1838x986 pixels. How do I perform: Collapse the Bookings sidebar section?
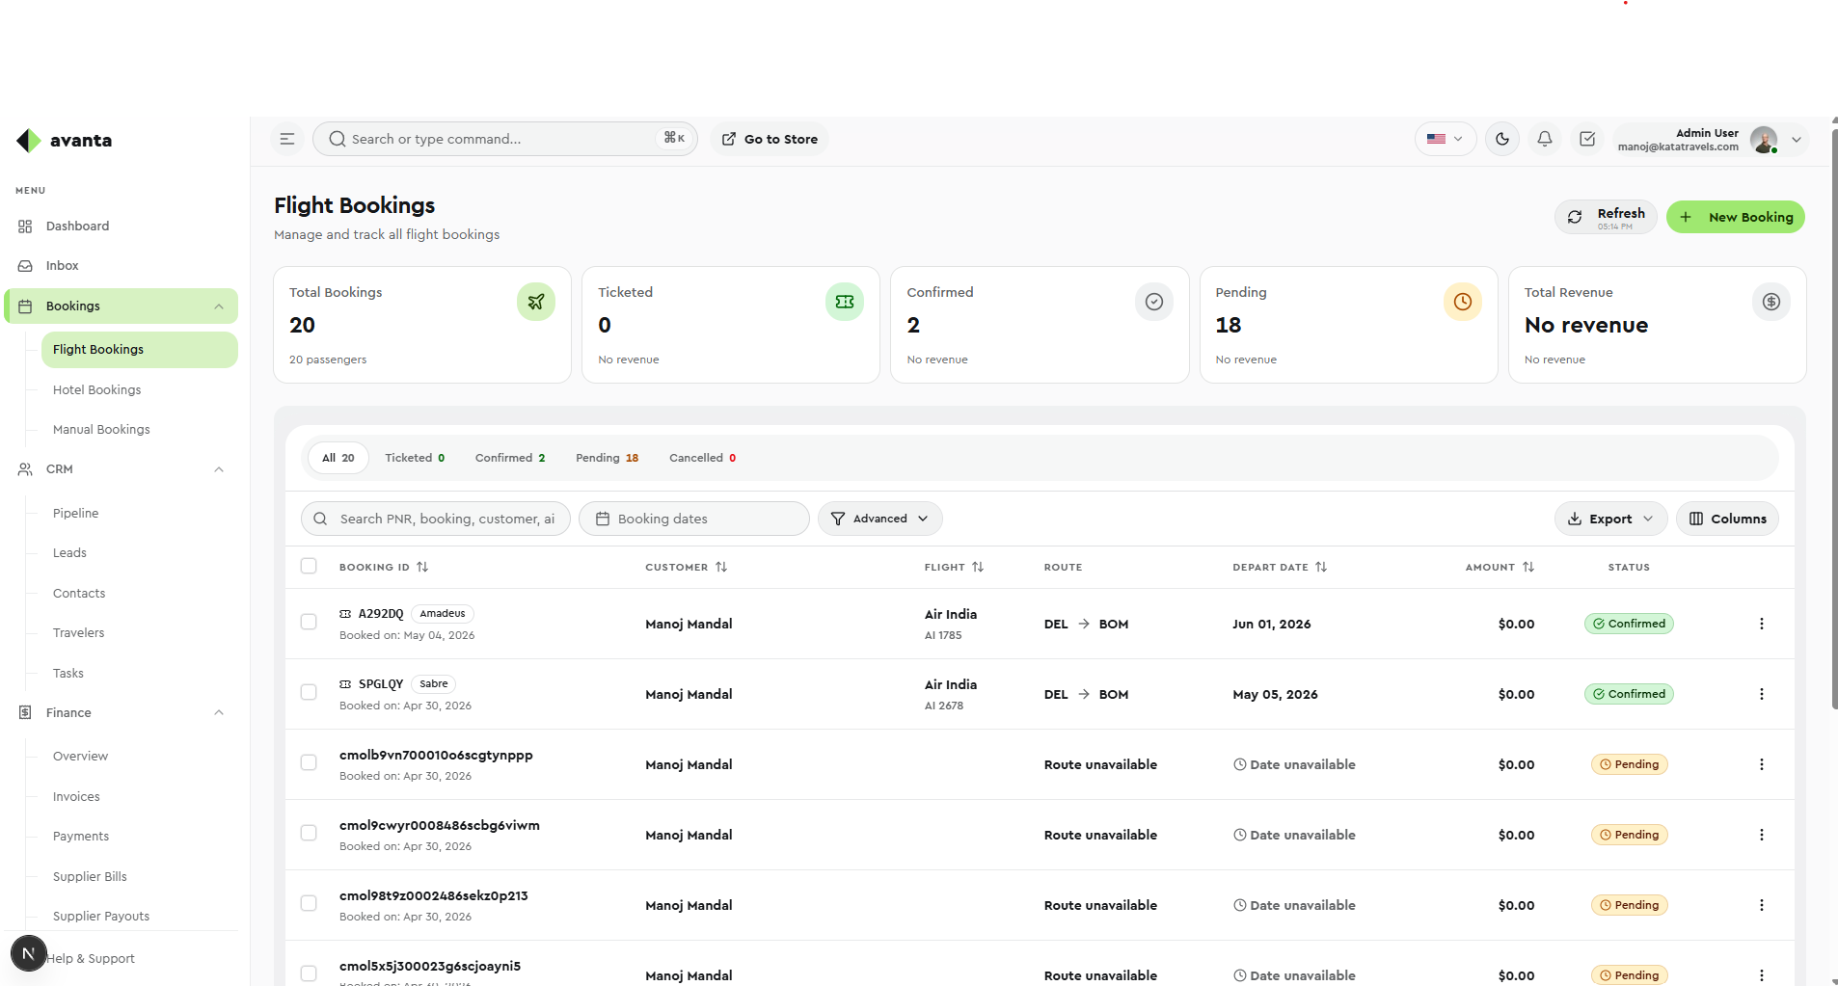click(219, 306)
